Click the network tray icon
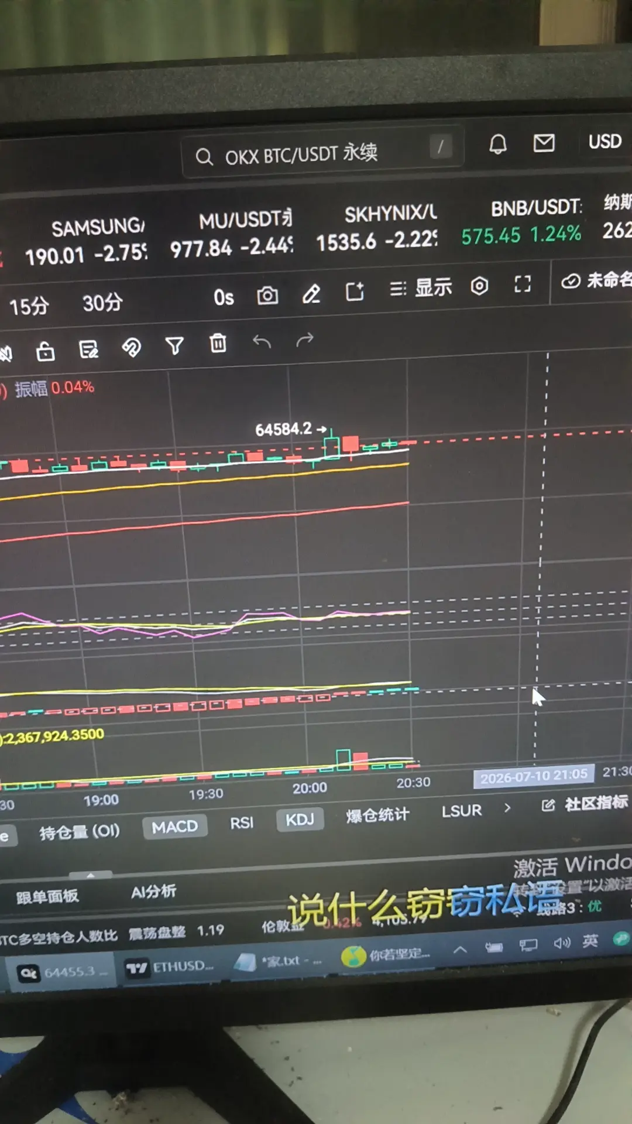Image resolution: width=632 pixels, height=1124 pixels. [528, 945]
